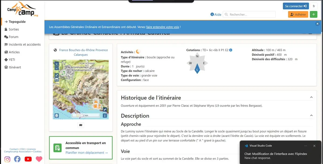Open the Camptocamp Association footer link
Image resolution: width=323 pixels, height=164 pixels.
18,151
